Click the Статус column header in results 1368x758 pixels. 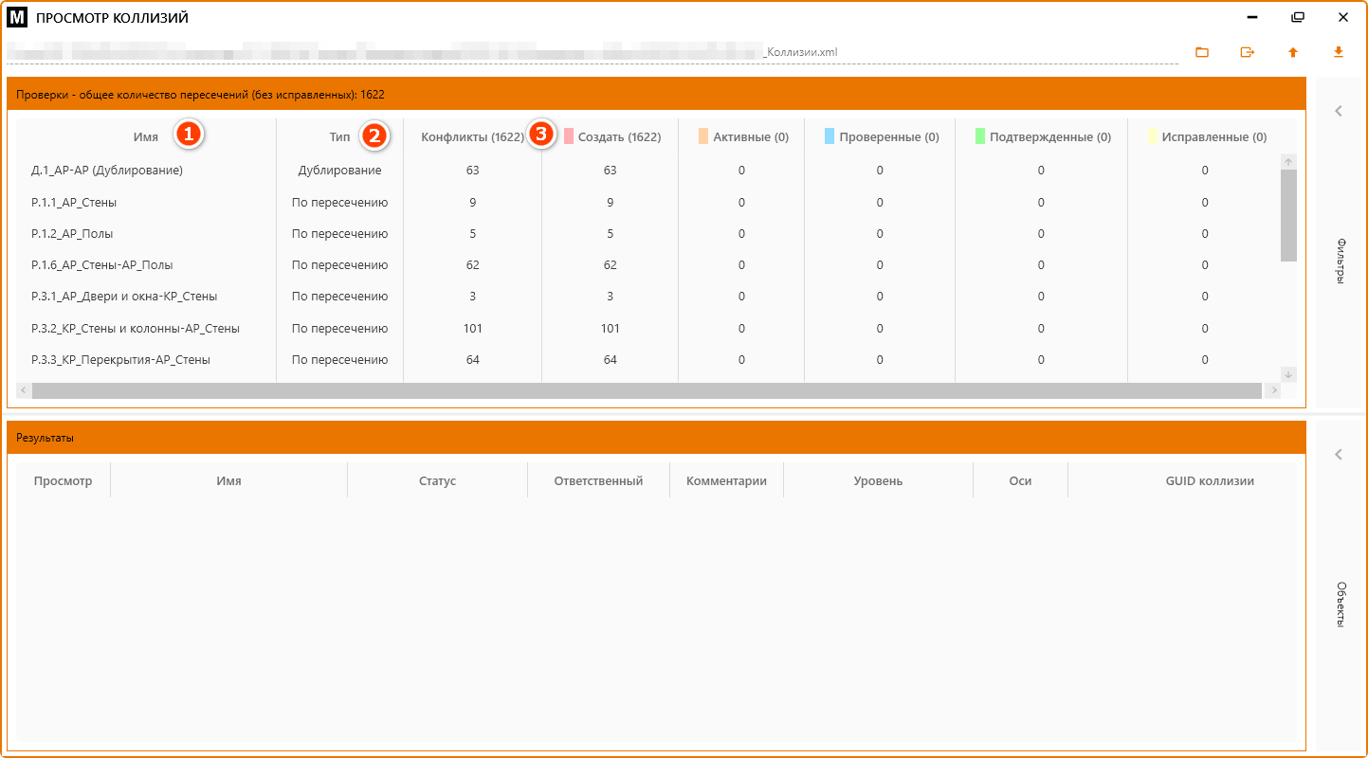(x=437, y=481)
